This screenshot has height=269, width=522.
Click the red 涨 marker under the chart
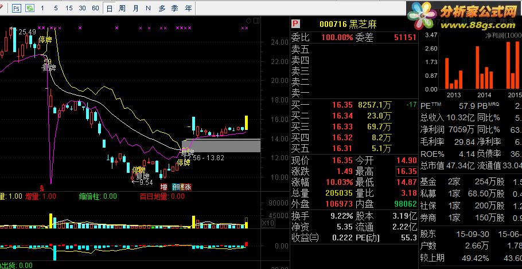point(188,187)
